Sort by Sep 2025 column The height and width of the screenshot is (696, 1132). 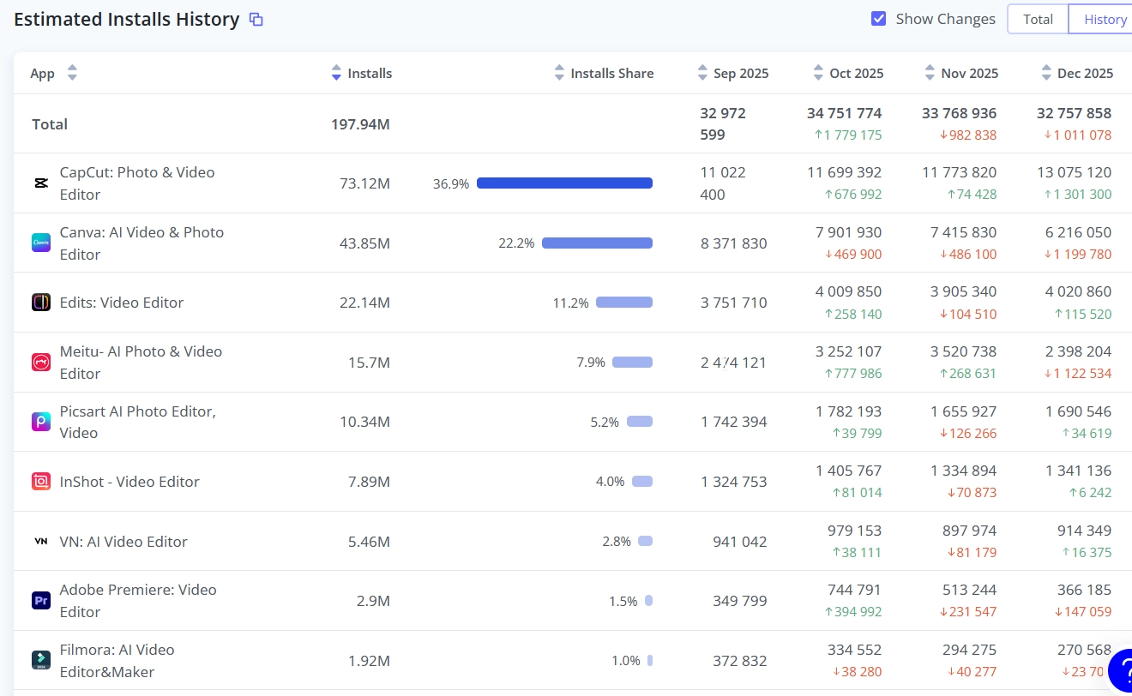pos(702,74)
